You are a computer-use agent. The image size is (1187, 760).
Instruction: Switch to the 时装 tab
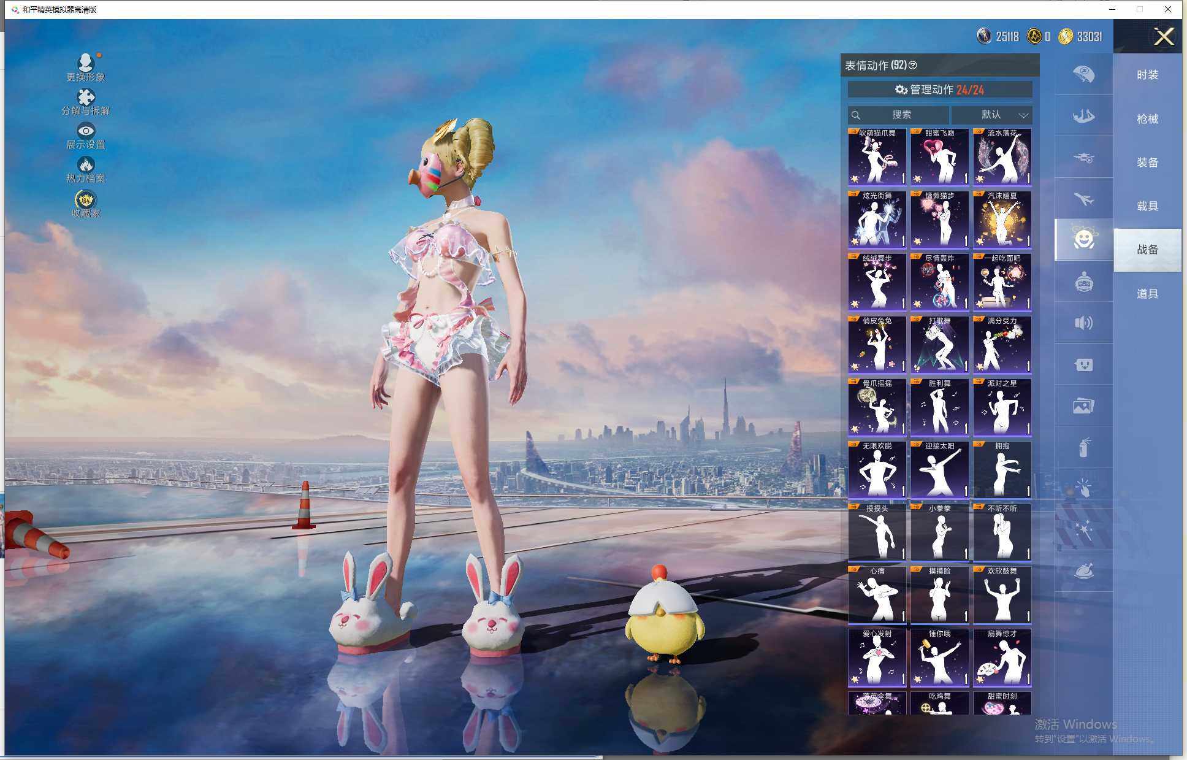[1147, 75]
